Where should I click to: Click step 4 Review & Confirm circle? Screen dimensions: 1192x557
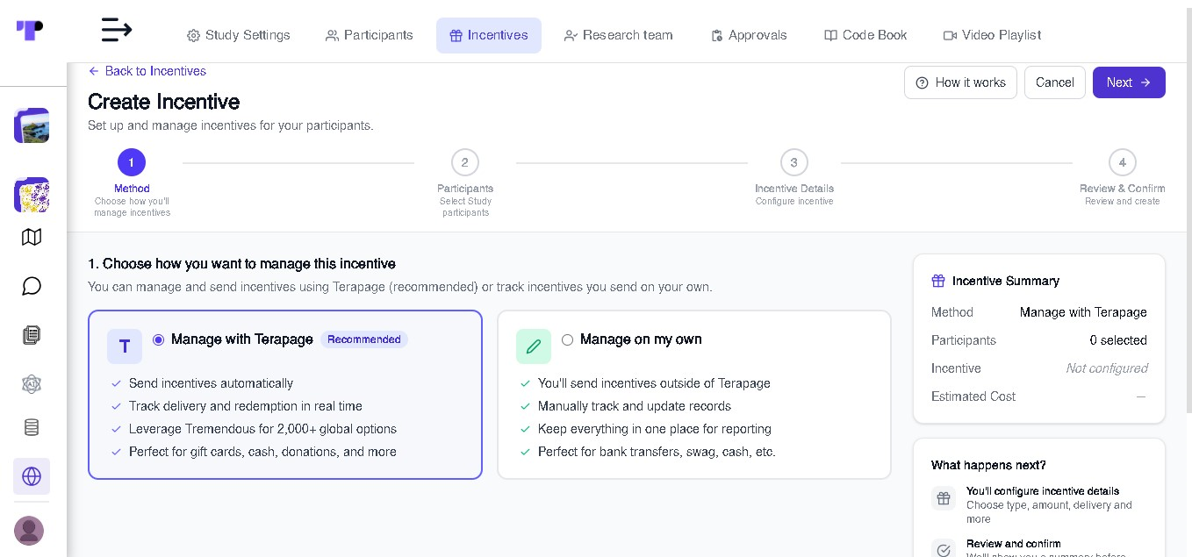pos(1123,162)
